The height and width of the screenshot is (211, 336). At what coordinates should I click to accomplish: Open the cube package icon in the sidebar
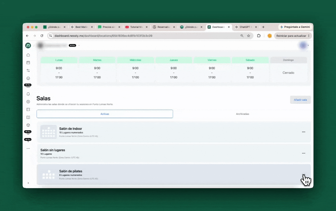click(28, 125)
